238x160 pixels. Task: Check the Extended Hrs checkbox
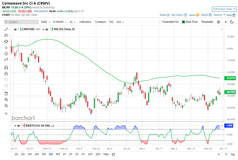160,22
